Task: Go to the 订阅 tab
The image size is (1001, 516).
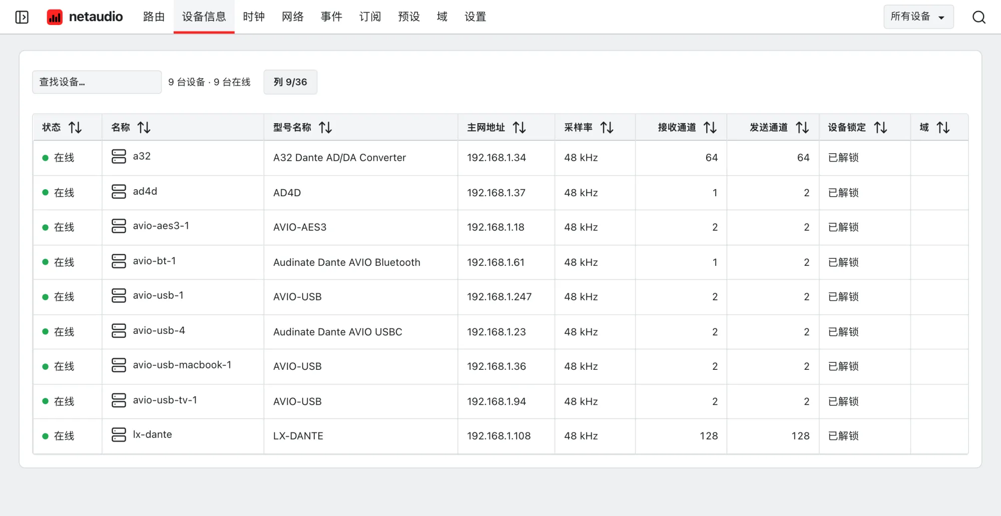Action: [x=370, y=17]
